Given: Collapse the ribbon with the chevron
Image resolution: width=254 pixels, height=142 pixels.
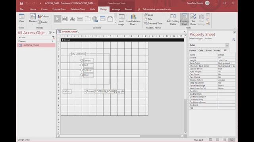Looking at the screenshot, I should [x=235, y=28].
